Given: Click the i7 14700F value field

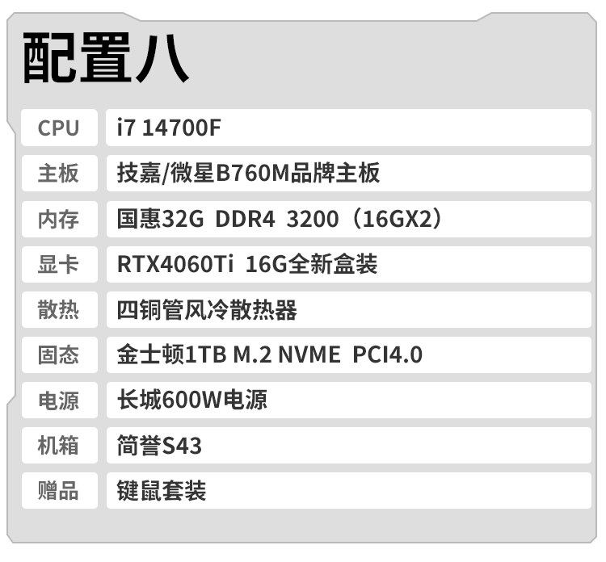Looking at the screenshot, I should tap(348, 128).
